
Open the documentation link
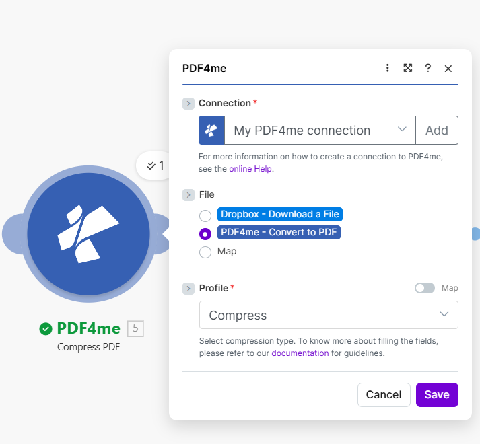click(300, 353)
